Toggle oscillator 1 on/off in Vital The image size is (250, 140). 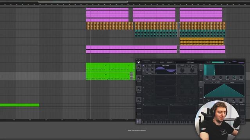click(x=143, y=65)
